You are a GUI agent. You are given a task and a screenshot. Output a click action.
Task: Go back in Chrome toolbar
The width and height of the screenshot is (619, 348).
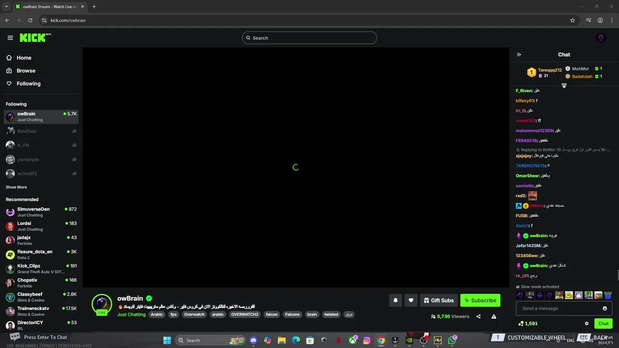pyautogui.click(x=7, y=20)
